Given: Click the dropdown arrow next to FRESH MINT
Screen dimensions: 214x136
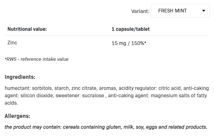Looking at the screenshot, I should tap(204, 11).
